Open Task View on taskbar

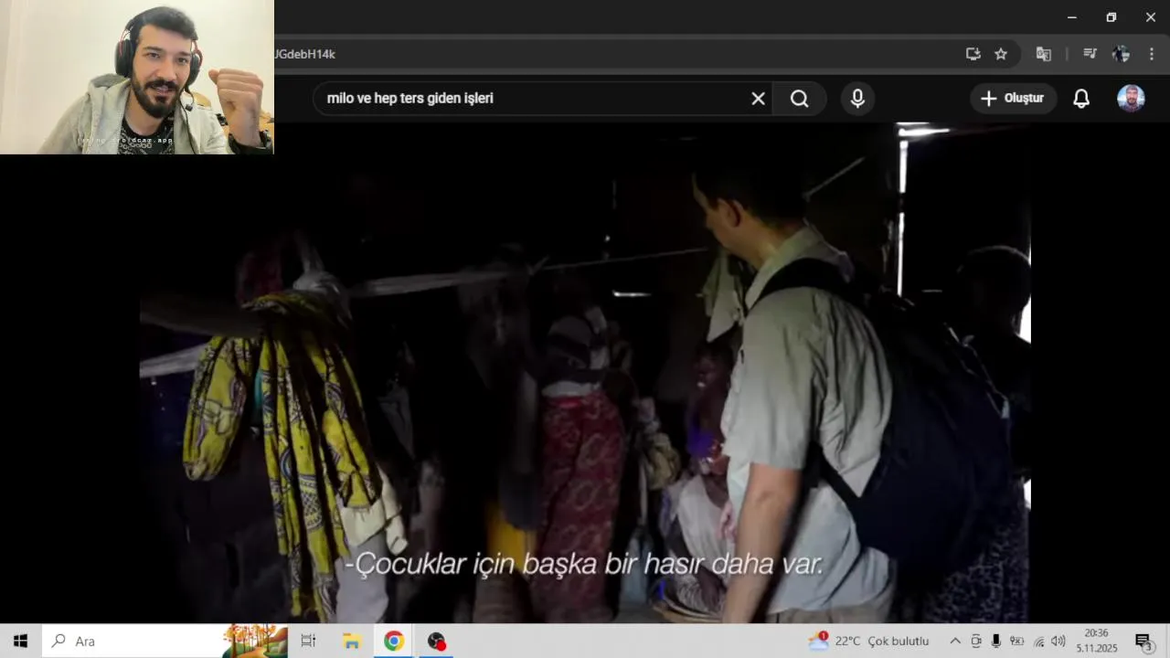tap(308, 641)
